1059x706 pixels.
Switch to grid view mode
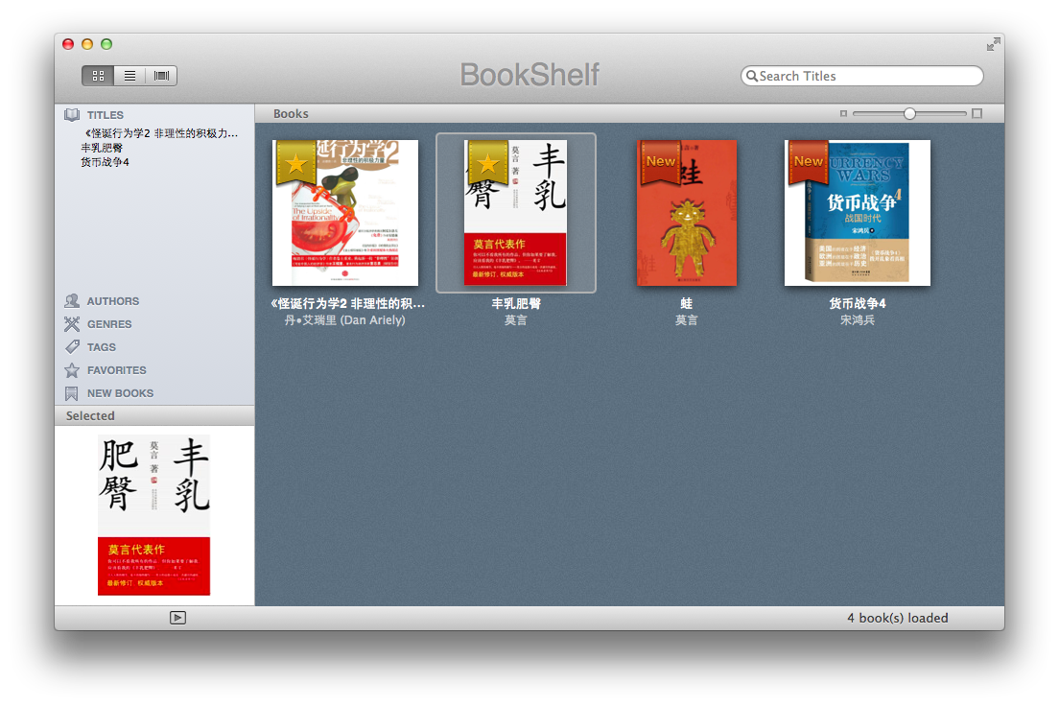click(x=98, y=76)
